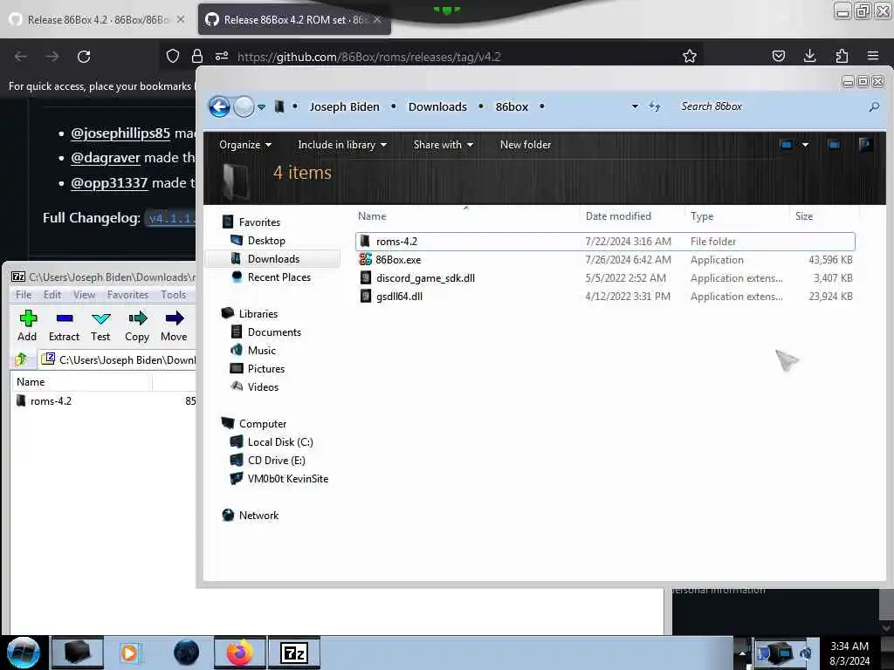The height and width of the screenshot is (670, 894).
Task: Open the Organize dropdown menu
Action: coord(245,145)
